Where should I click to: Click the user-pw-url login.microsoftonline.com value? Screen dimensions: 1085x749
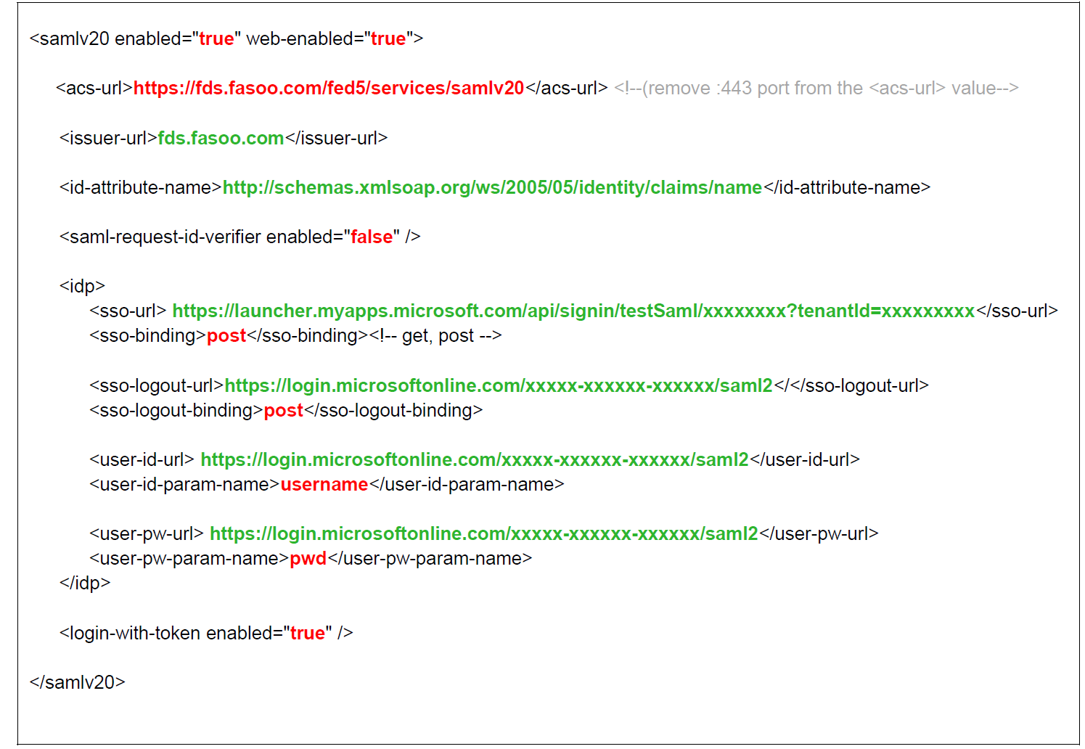(484, 534)
